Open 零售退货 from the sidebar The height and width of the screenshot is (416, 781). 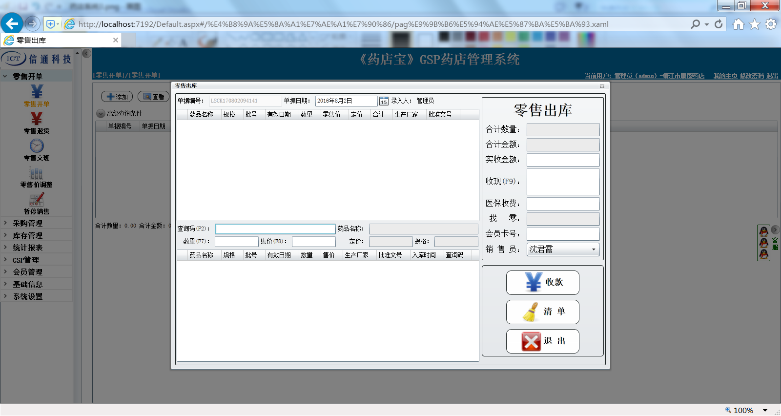tap(37, 119)
